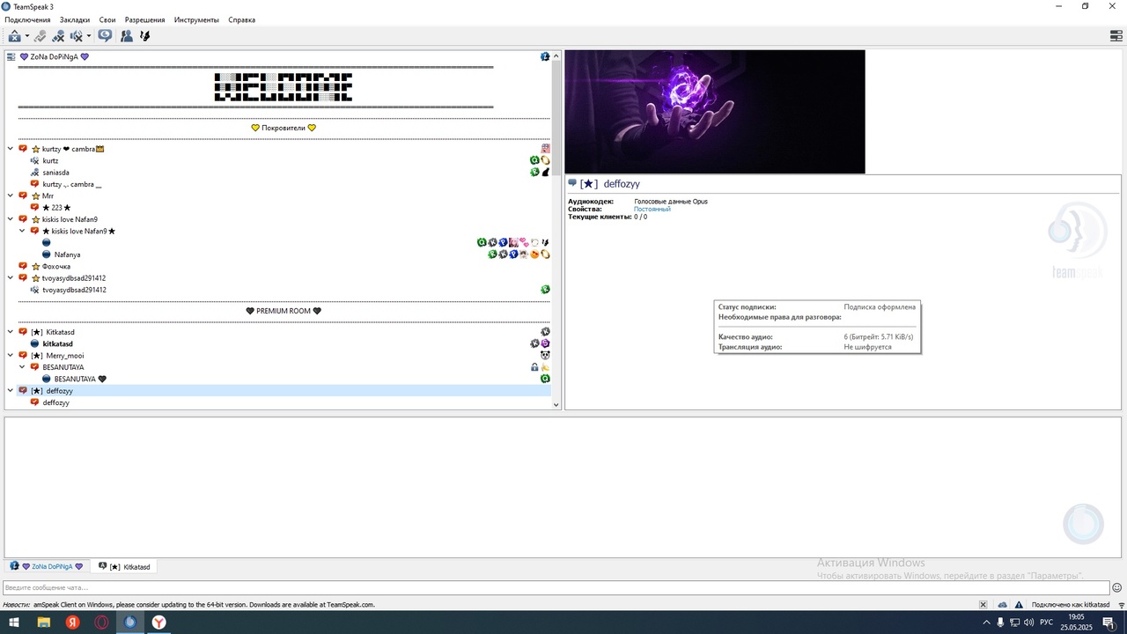Open the Закладки menu

point(75,19)
